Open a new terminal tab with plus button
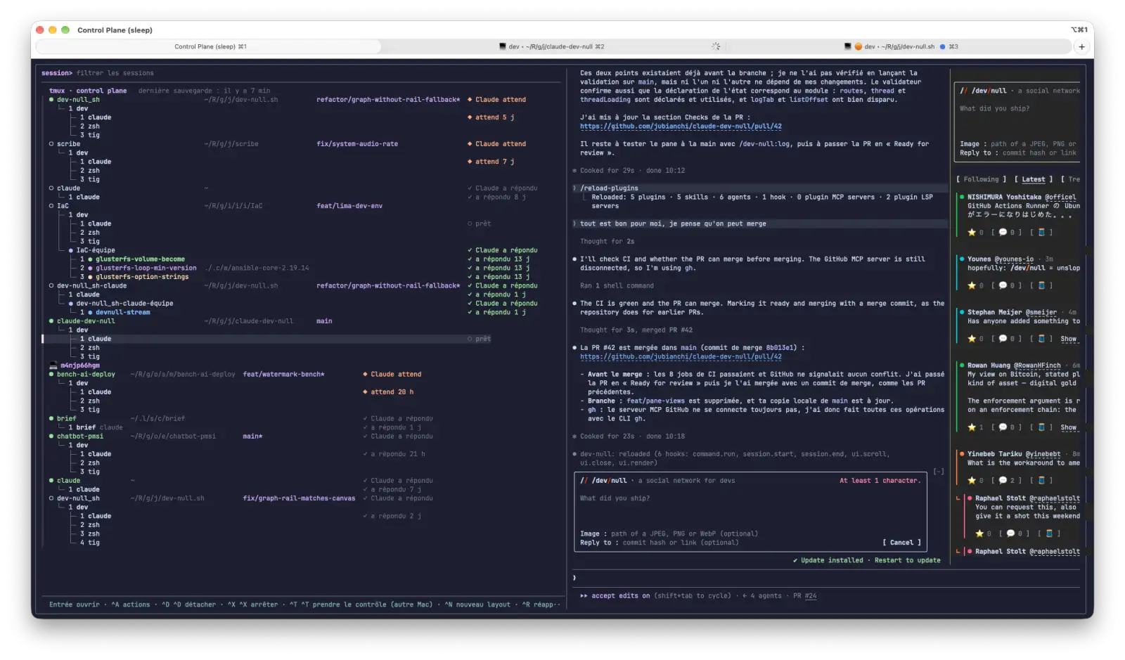 (1081, 46)
